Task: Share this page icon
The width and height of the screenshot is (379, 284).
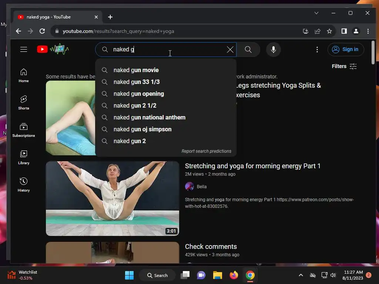Action: click(317, 31)
